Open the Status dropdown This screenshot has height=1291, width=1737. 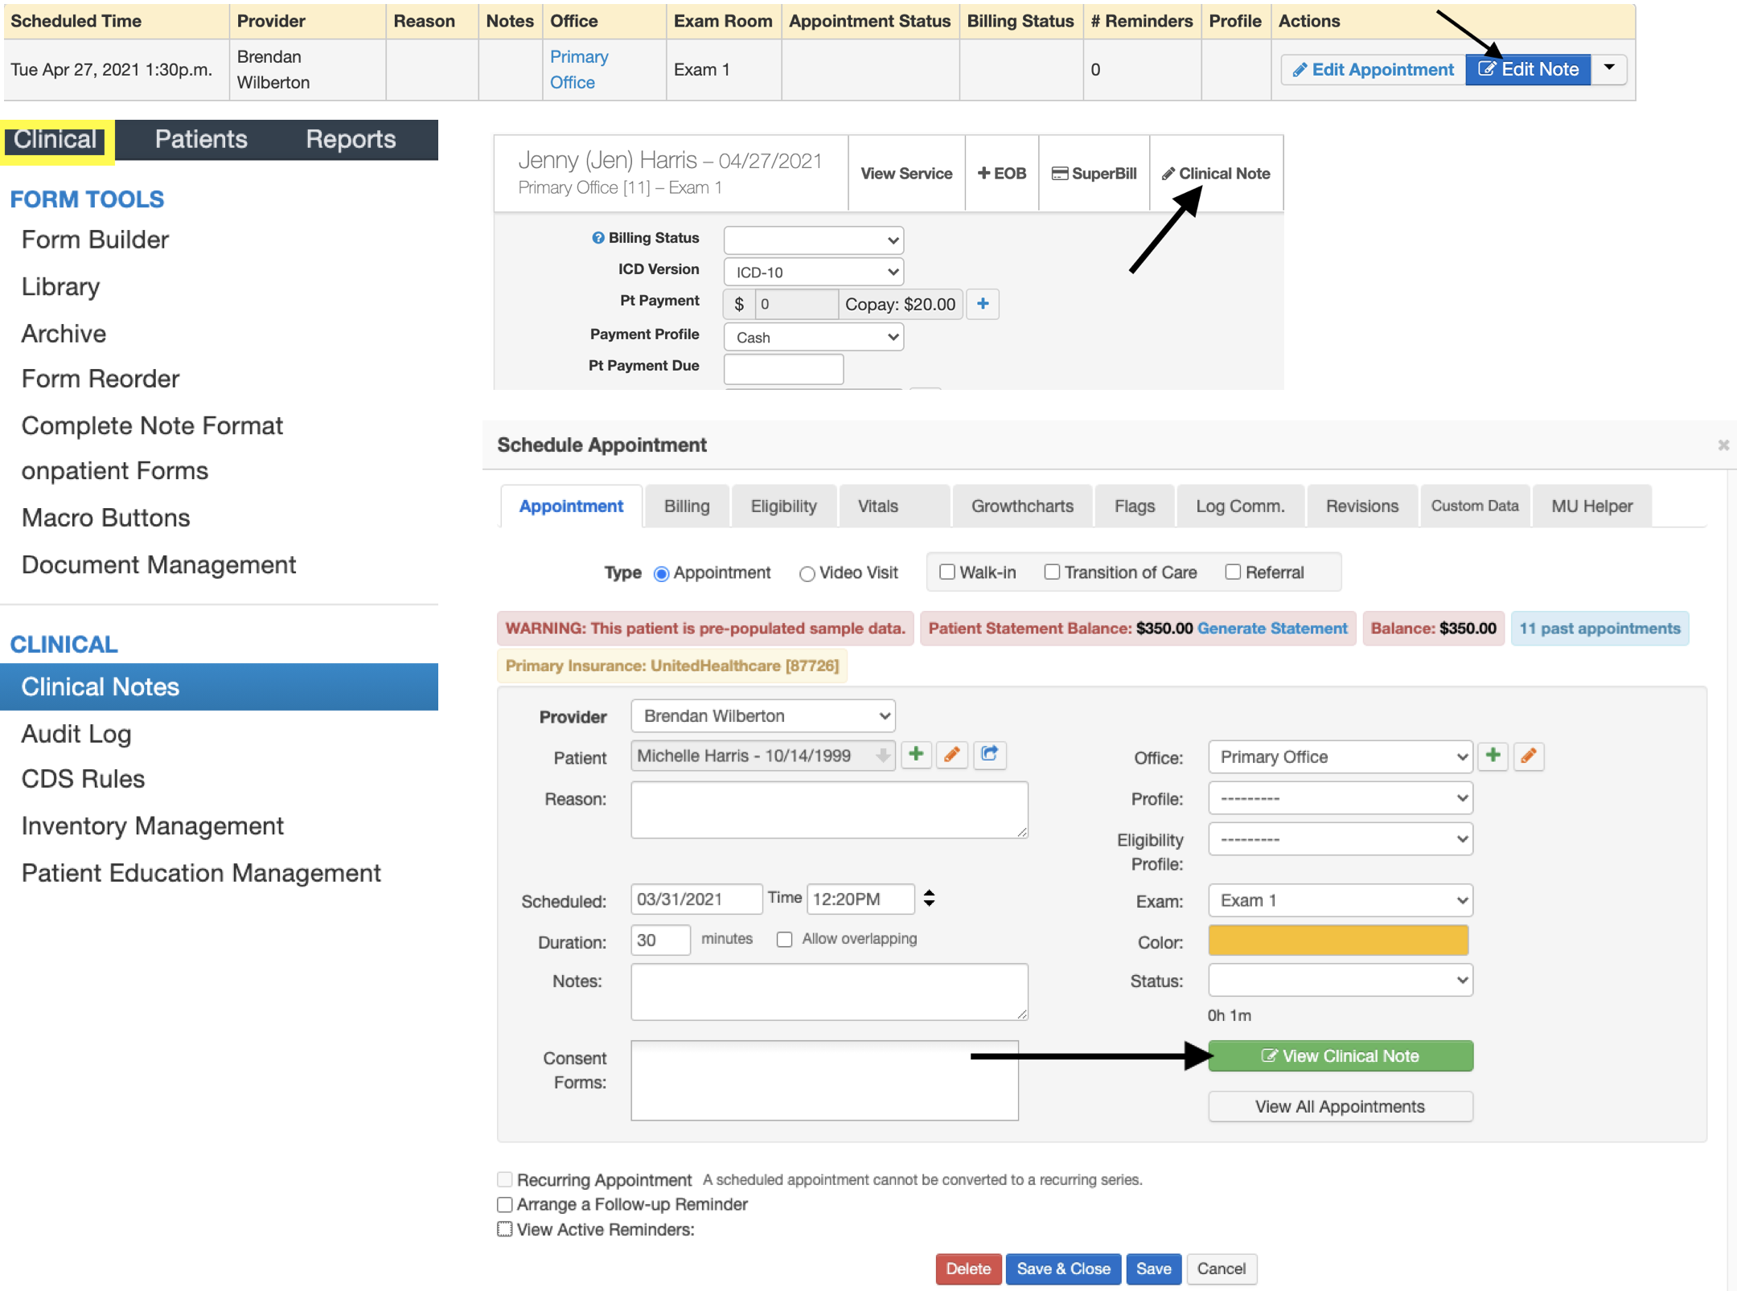pyautogui.click(x=1340, y=980)
